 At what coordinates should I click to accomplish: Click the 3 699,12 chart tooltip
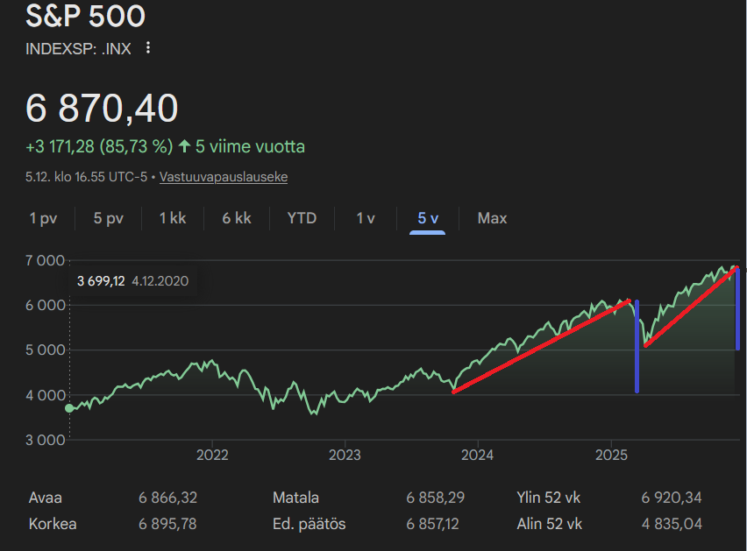click(x=132, y=281)
